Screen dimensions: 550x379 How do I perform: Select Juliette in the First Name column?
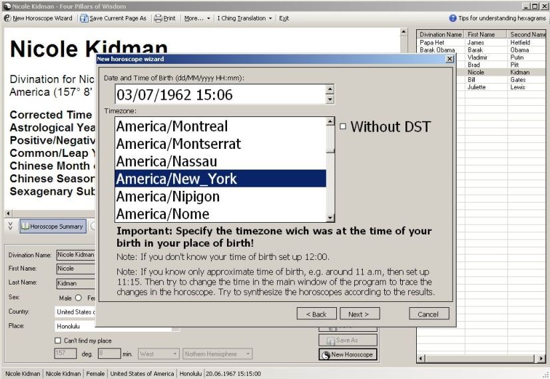(x=476, y=87)
